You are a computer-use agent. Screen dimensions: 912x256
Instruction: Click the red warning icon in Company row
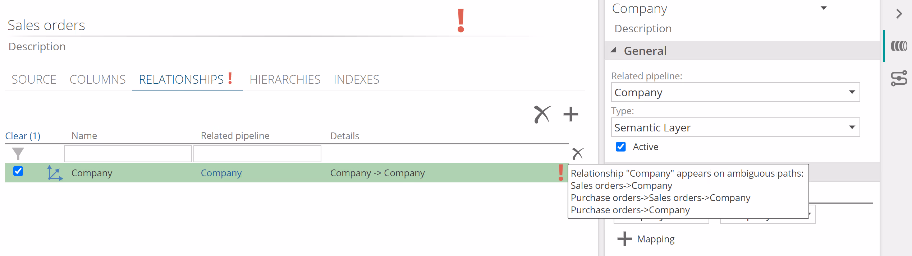[560, 173]
